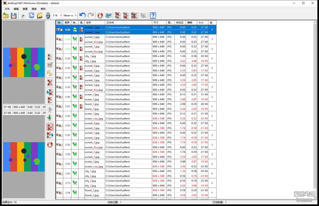The height and width of the screenshot is (206, 319).
Task: Click the green check icon in the 0.28 row
Action: coord(75,58)
